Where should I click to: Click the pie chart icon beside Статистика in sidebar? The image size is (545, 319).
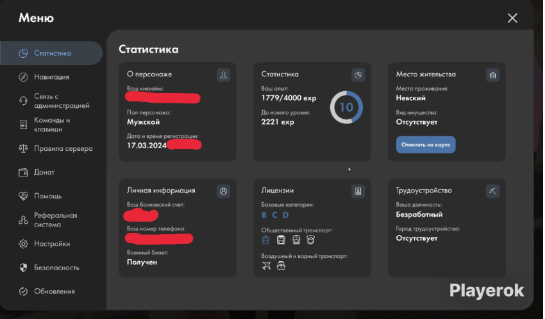coord(23,53)
